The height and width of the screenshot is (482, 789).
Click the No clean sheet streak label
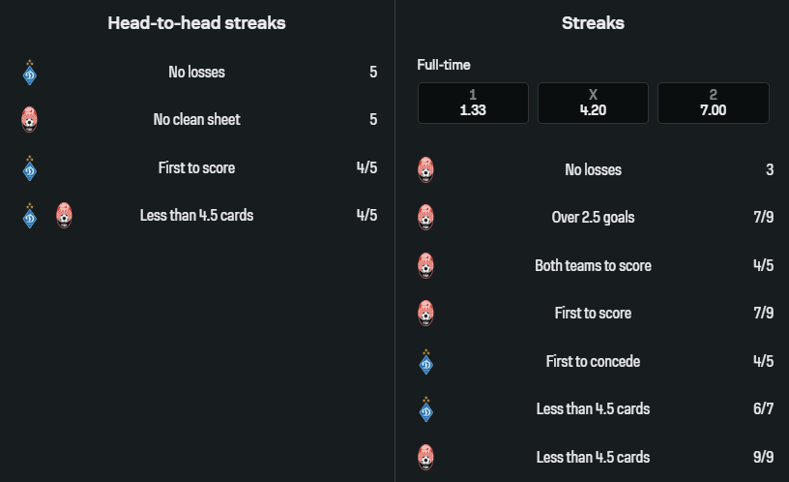pyautogui.click(x=196, y=120)
